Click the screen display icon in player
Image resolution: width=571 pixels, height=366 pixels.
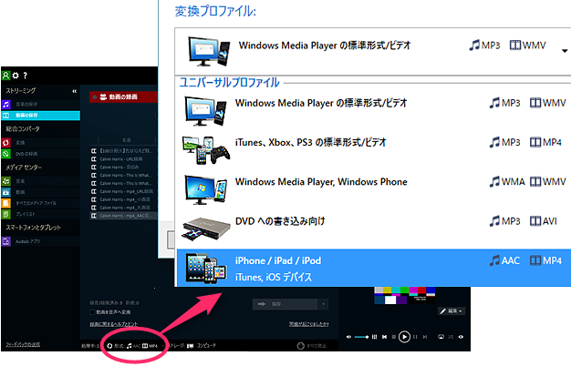441,337
